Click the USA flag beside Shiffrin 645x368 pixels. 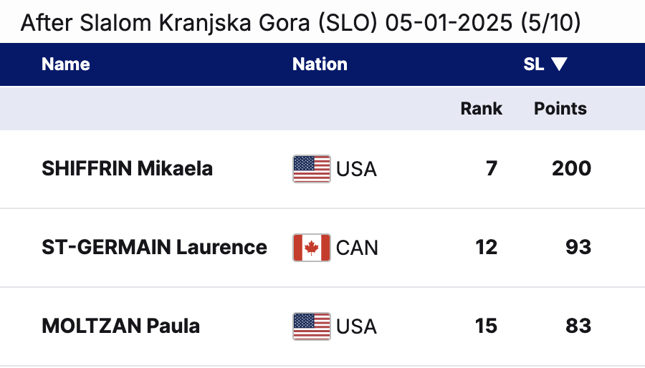click(312, 169)
